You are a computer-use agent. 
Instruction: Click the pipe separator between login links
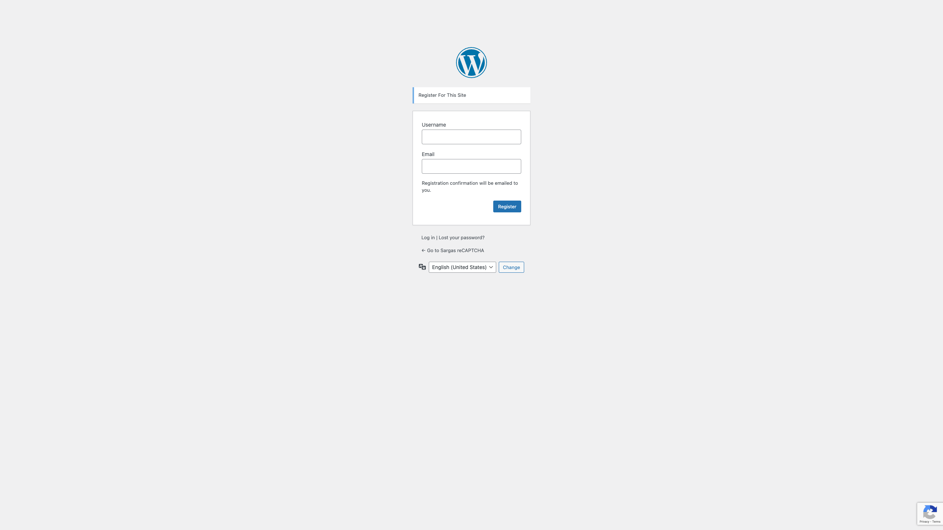[437, 237]
